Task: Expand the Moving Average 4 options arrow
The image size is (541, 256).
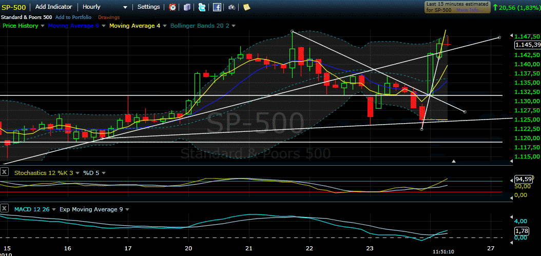Action: coord(165,26)
